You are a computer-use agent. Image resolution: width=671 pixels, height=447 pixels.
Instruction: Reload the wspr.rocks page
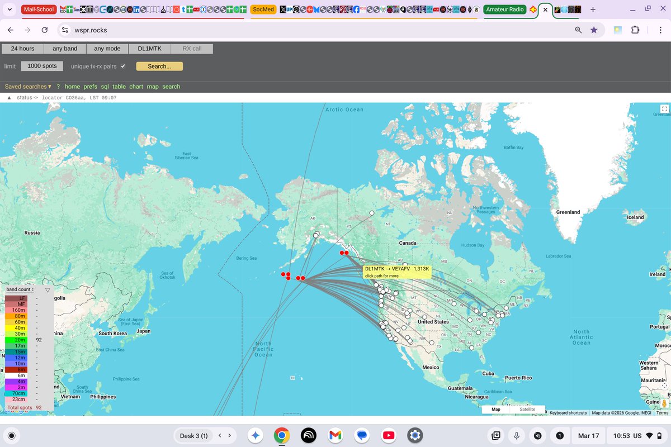45,30
